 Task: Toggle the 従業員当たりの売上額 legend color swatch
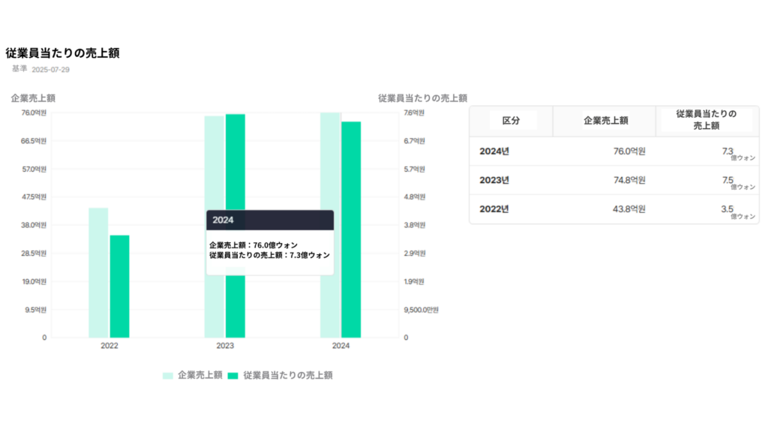tap(233, 375)
